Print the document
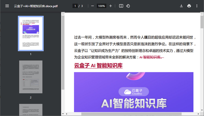 189,6
